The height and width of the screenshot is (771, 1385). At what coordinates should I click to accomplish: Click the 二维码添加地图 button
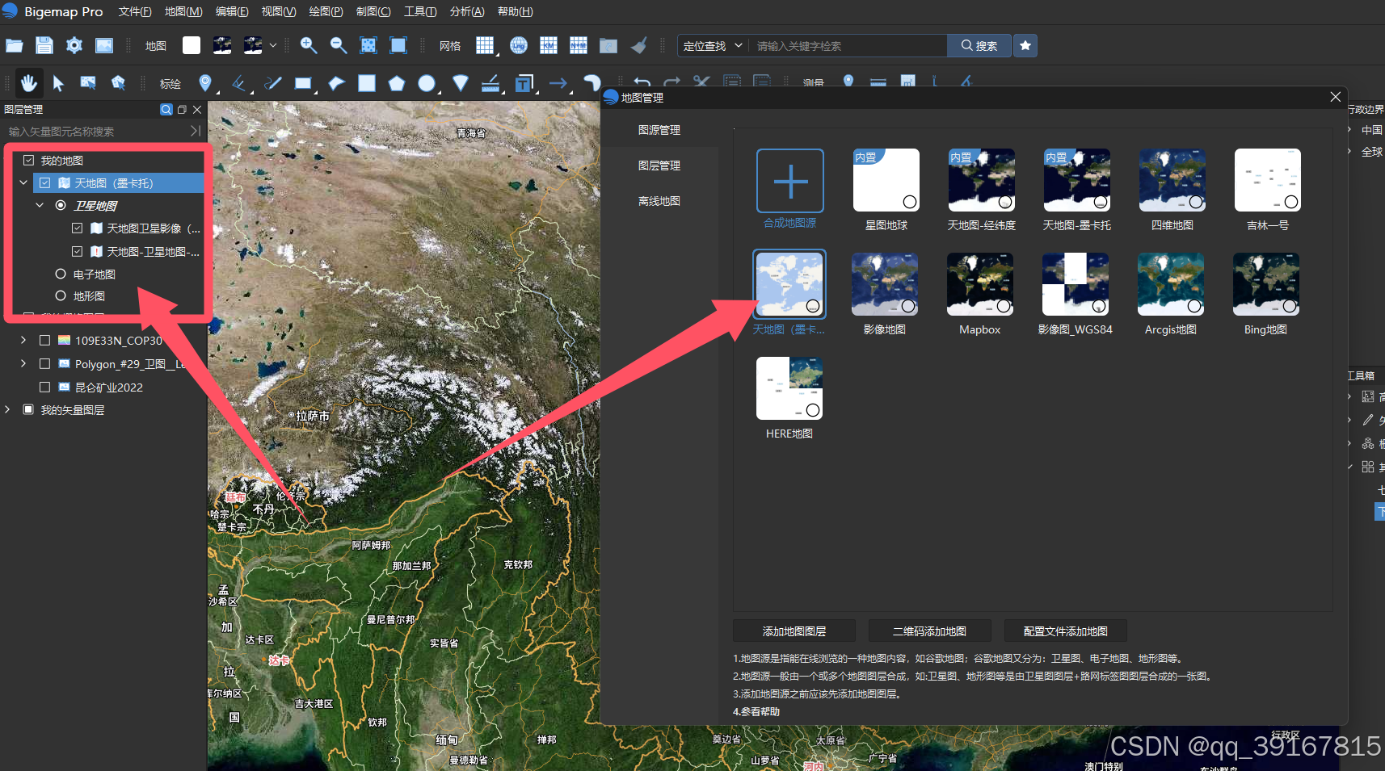[929, 631]
